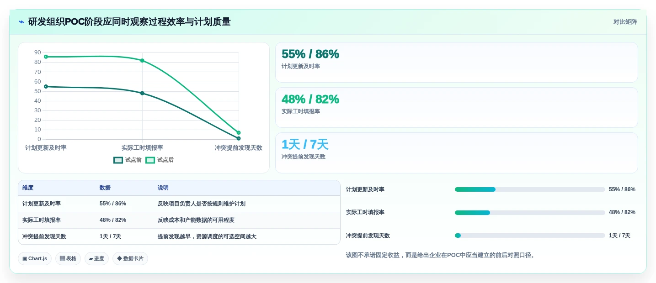Click 反映项目负责人是否按规则维护计划 description
656x283 pixels.
click(202, 204)
